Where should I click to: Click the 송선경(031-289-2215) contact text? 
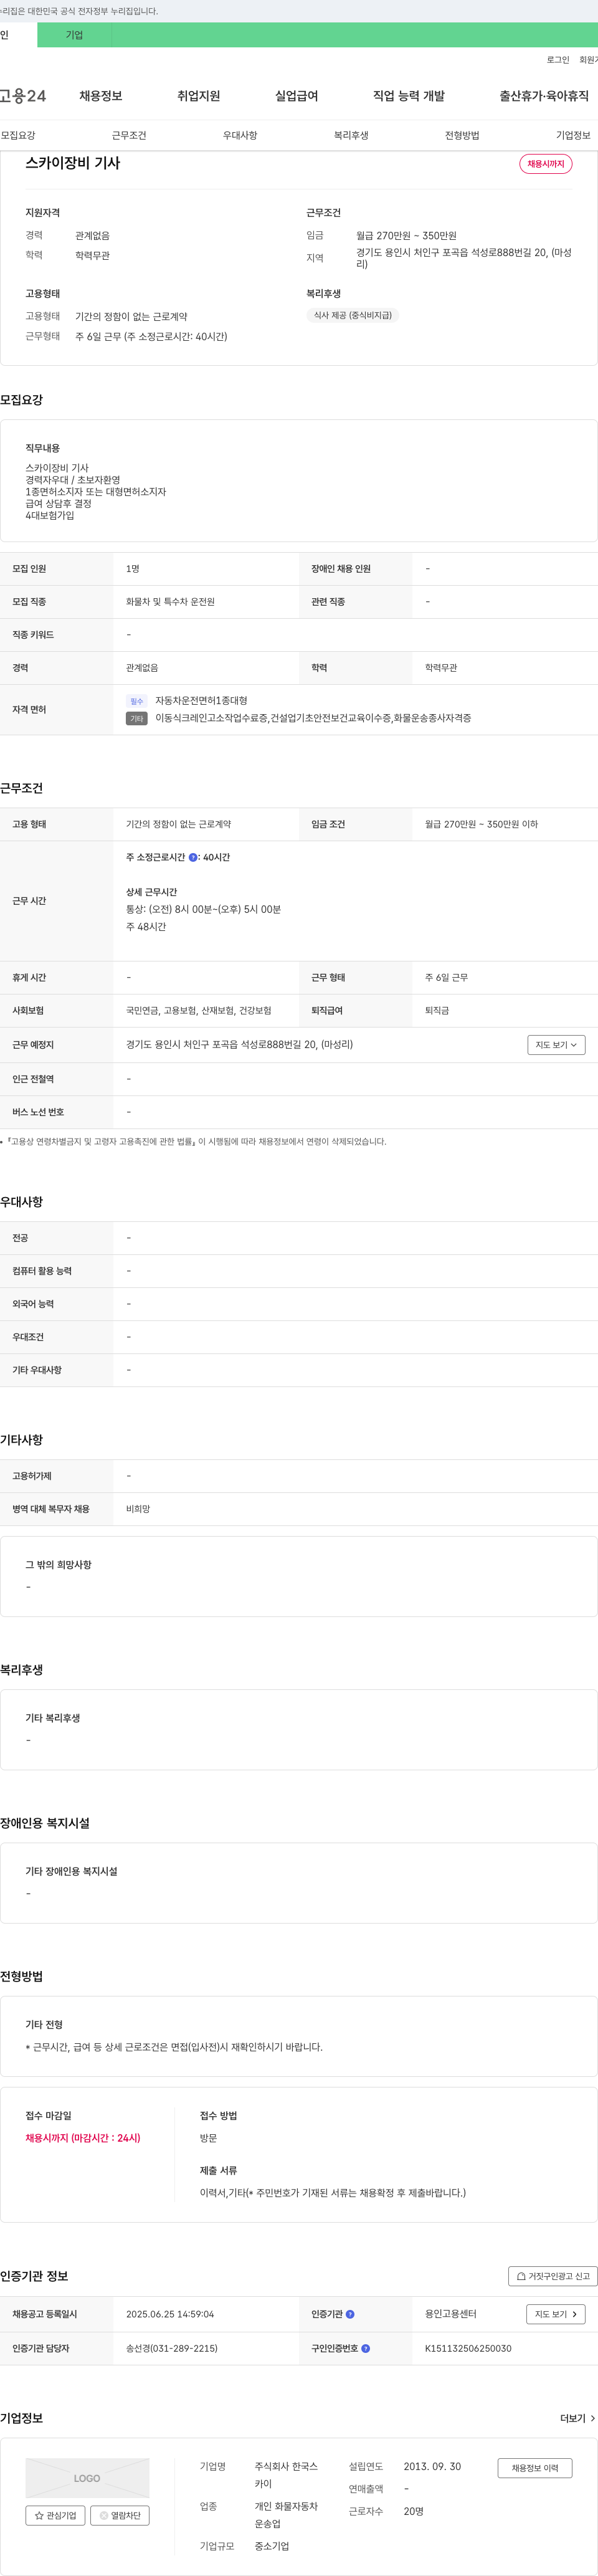point(172,2348)
